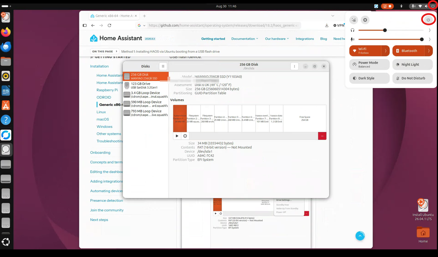Toggle Bluetooth off
This screenshot has width=438, height=257.
(408, 51)
